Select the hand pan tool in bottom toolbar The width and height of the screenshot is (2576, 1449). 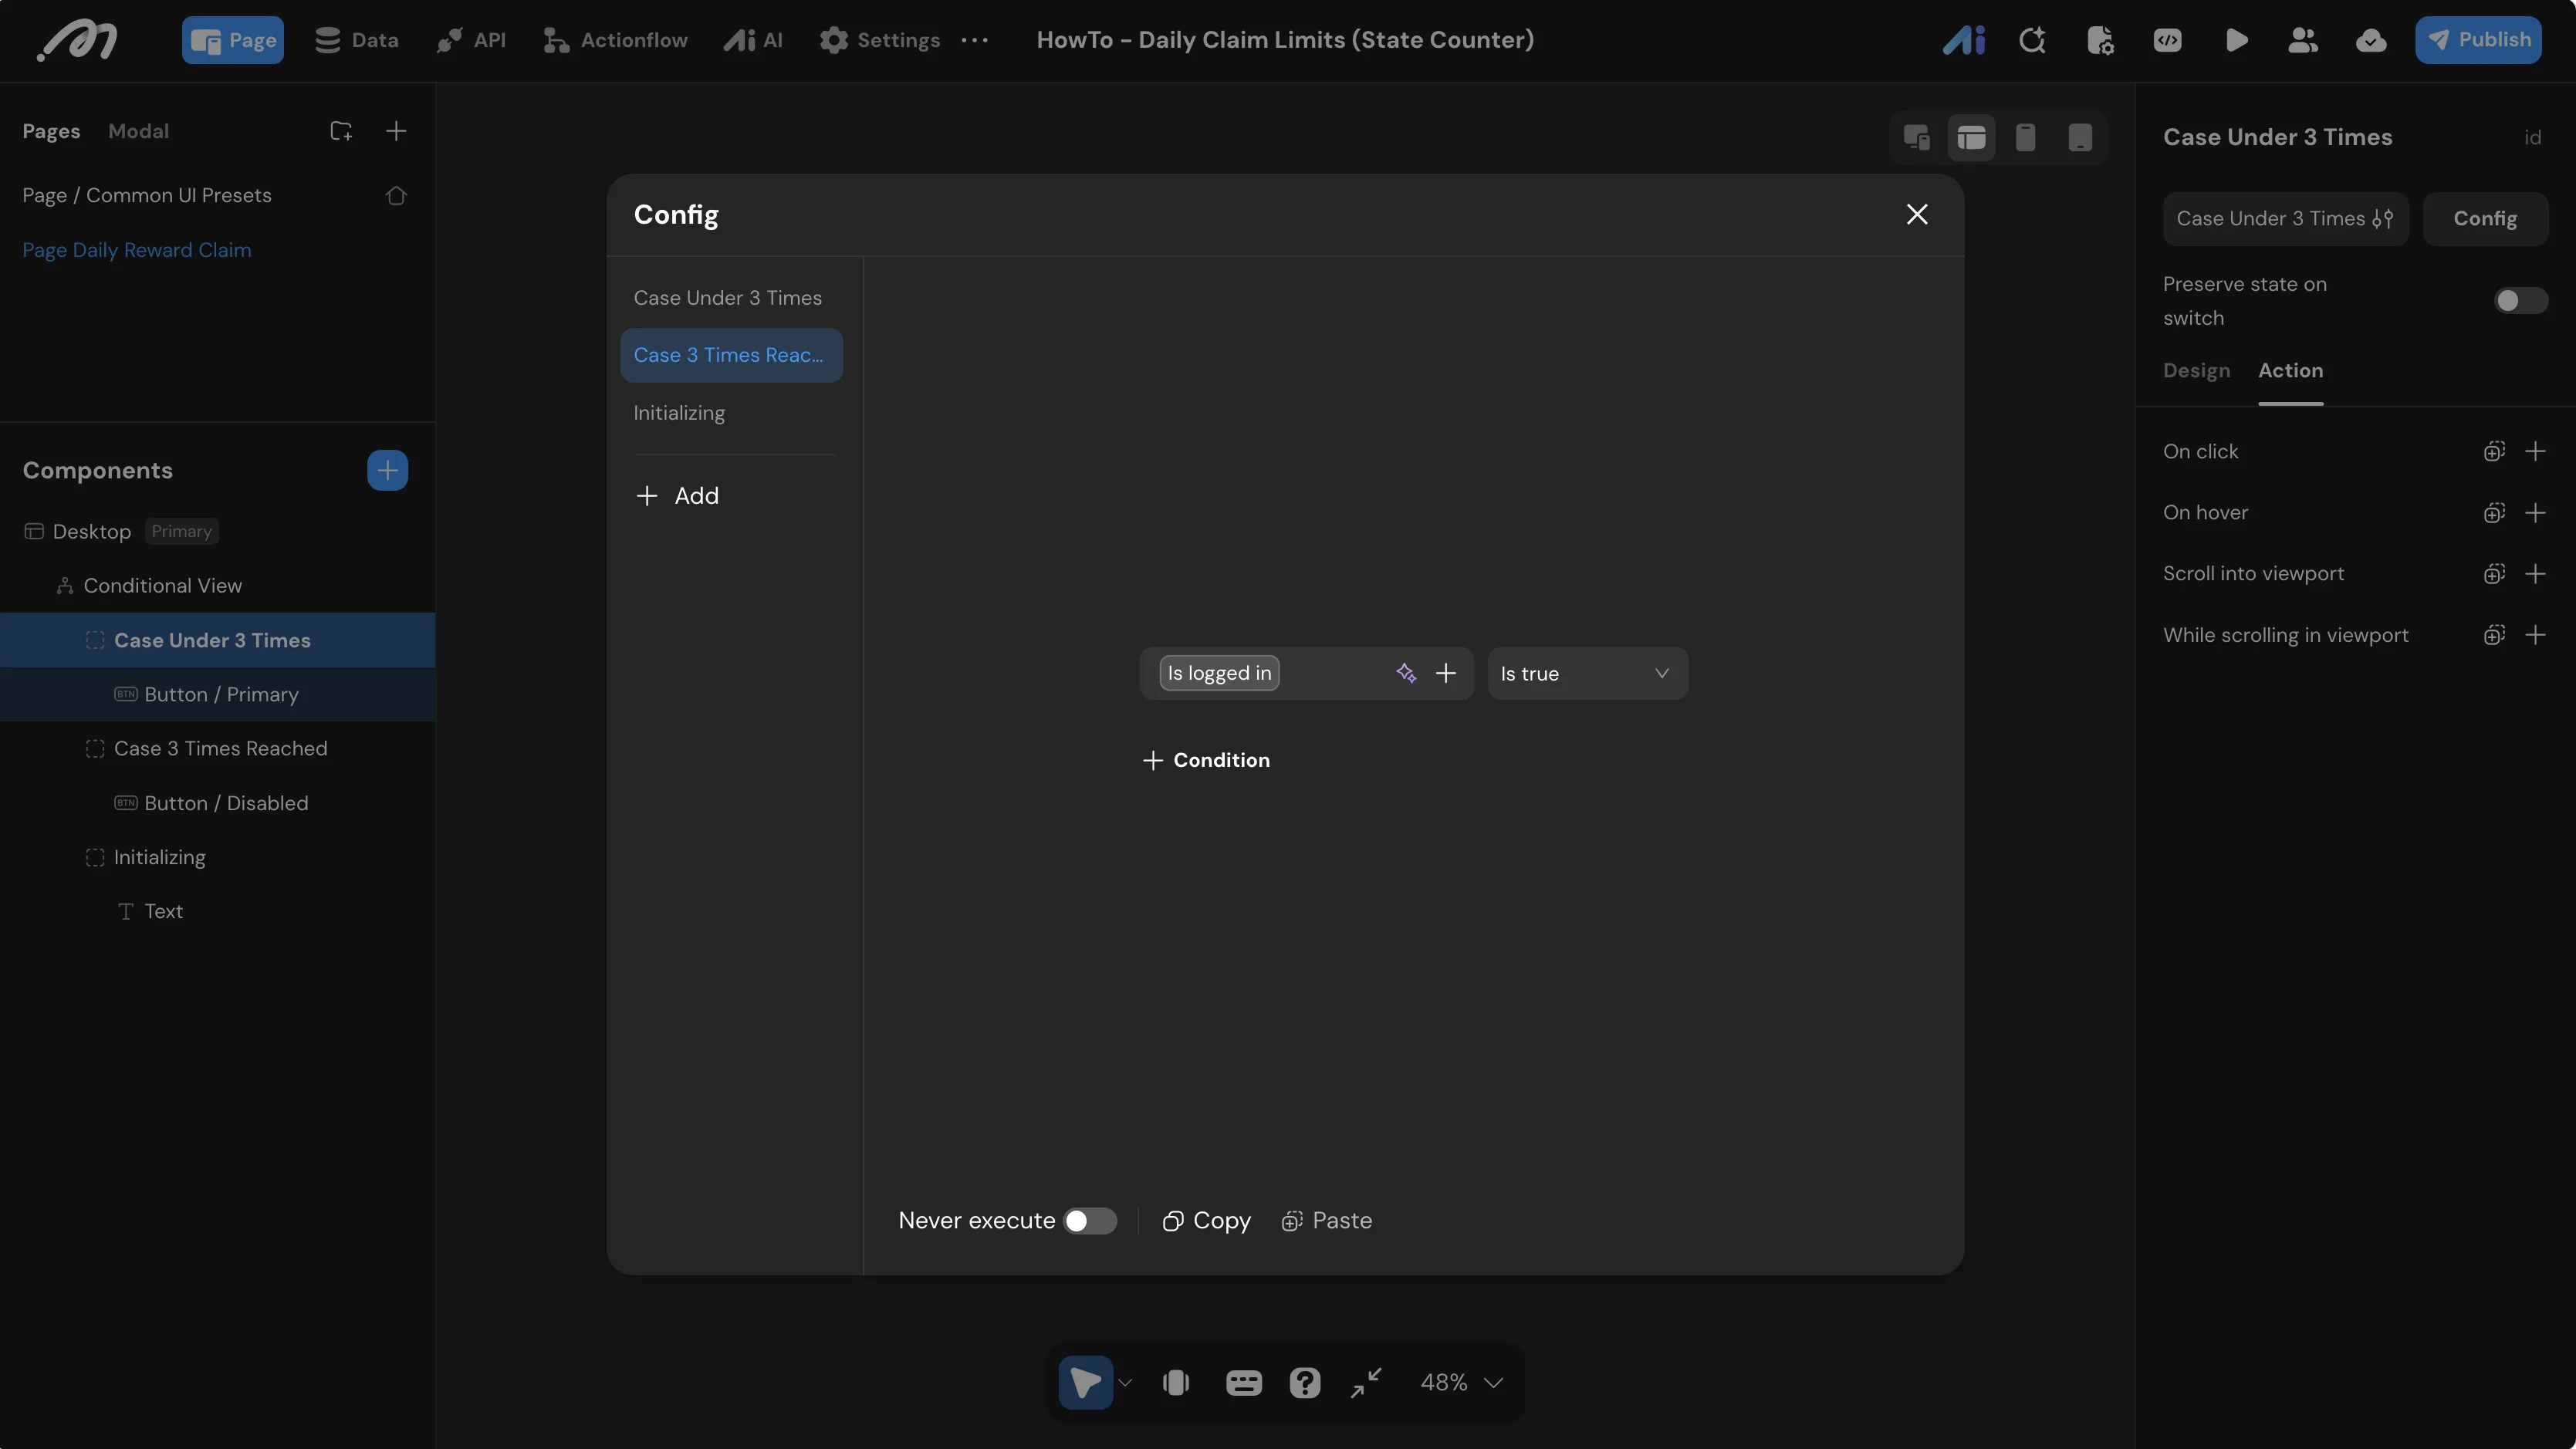[1176, 1382]
